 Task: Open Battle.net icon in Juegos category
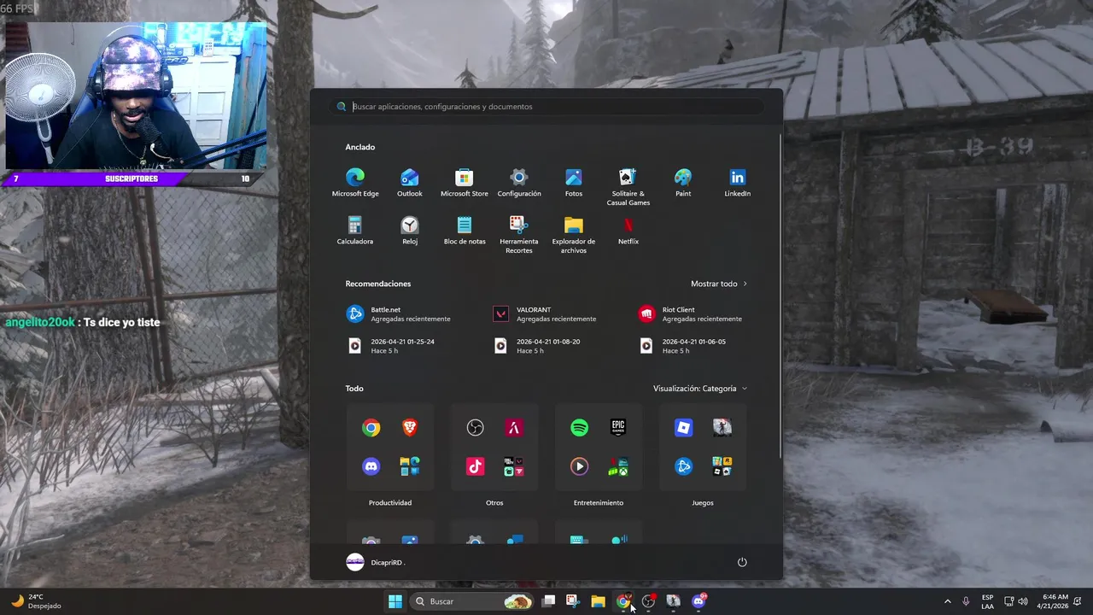click(684, 466)
